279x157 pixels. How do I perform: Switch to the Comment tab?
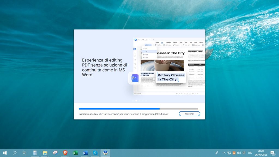pyautogui.click(x=168, y=42)
